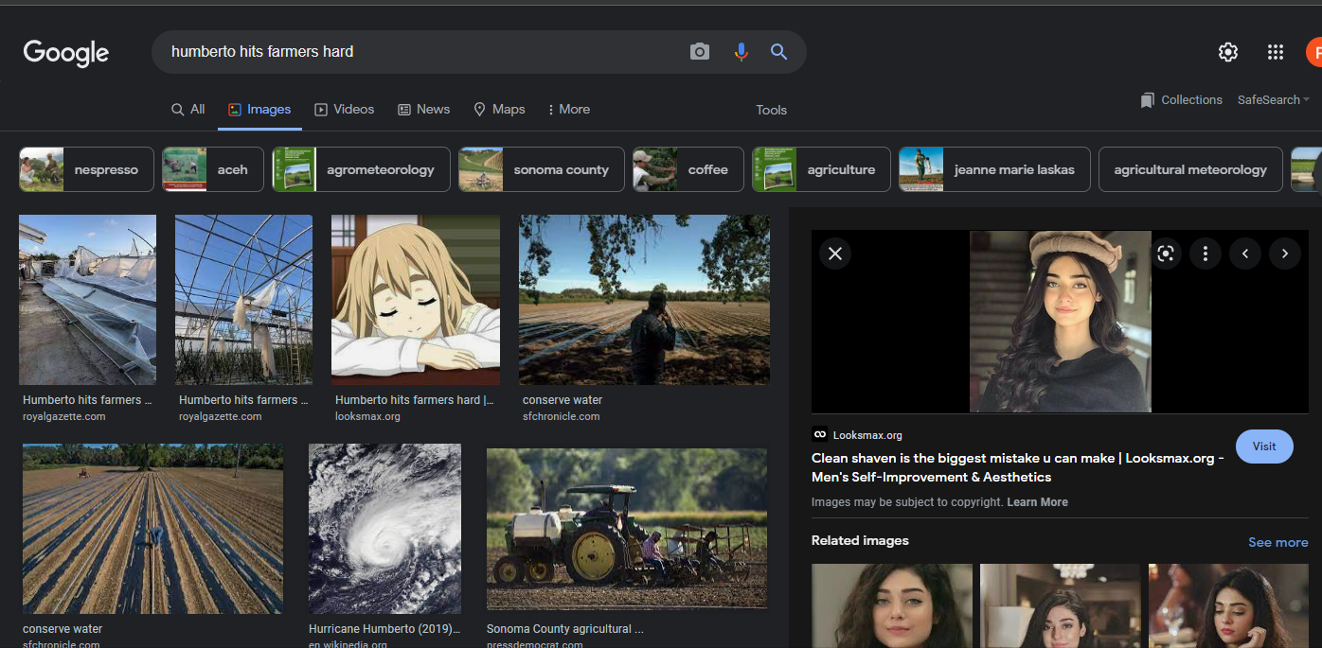Viewport: 1322px width, 648px height.
Task: Open three-dot options menu on preview
Action: 1206,254
